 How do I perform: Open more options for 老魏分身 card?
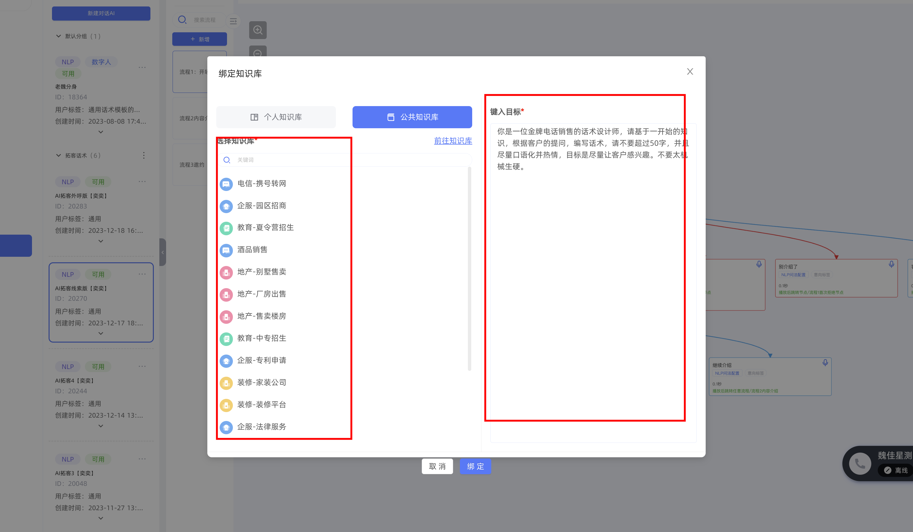pyautogui.click(x=142, y=67)
